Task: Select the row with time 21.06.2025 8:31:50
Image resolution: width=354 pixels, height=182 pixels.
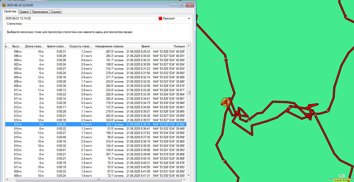Action: [x=96, y=73]
